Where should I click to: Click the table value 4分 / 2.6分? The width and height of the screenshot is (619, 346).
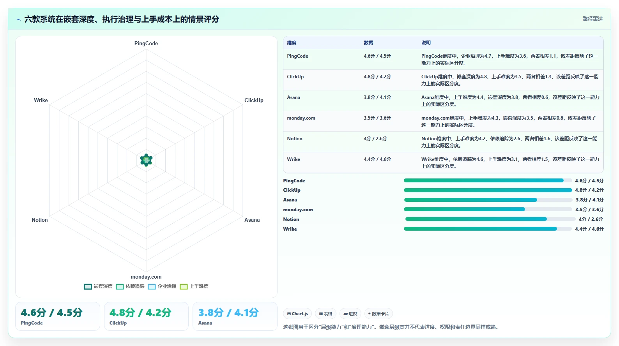(x=375, y=139)
